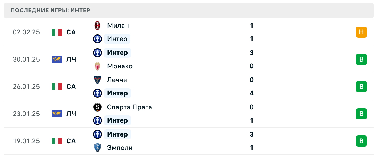Screen dimensions: 377x156
Task: Click green win badge for Empoli match
Action: [361, 141]
